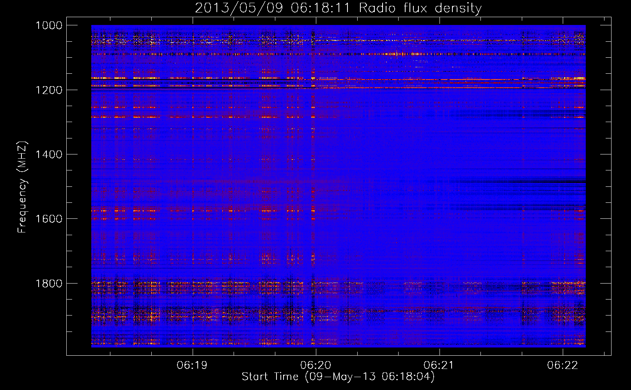The image size is (631, 390).
Task: Click the 06:21 time axis label
Action: coord(439,365)
